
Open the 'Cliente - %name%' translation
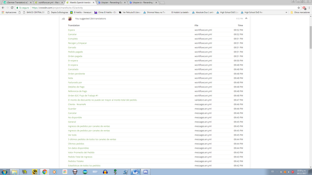tap(77, 104)
